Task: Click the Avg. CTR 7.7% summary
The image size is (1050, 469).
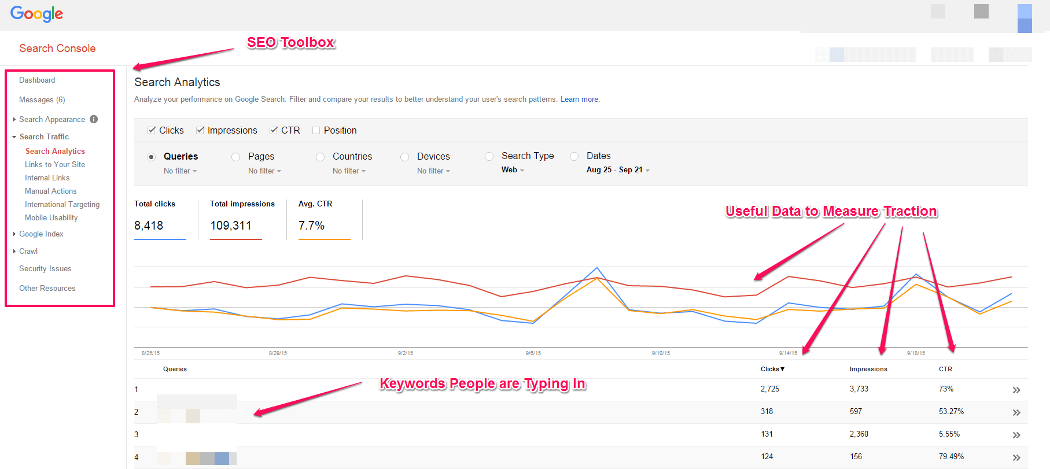Action: pyautogui.click(x=324, y=219)
